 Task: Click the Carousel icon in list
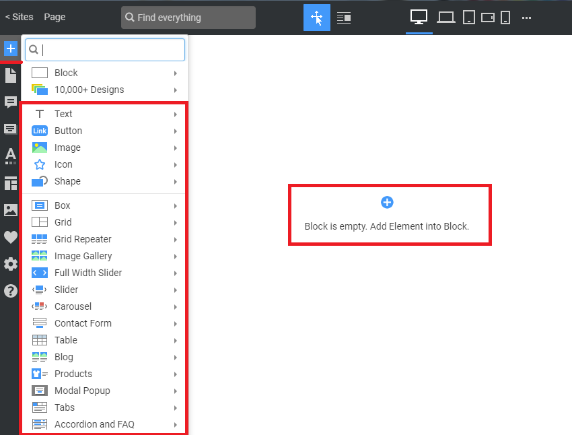40,306
